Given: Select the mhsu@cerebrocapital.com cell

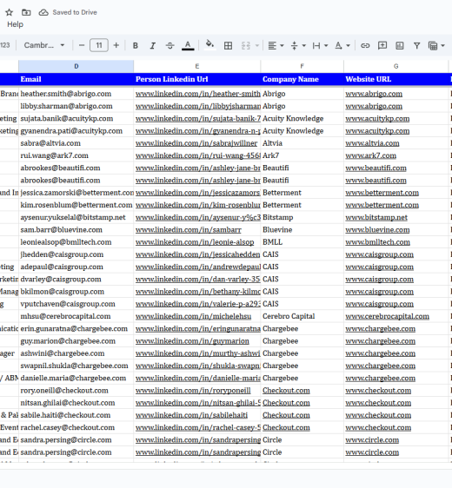Looking at the screenshot, I should (76, 316).
